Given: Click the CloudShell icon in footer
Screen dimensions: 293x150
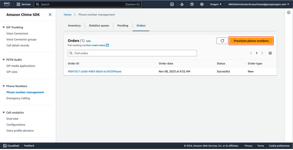Looking at the screenshot, I should tap(5, 146).
